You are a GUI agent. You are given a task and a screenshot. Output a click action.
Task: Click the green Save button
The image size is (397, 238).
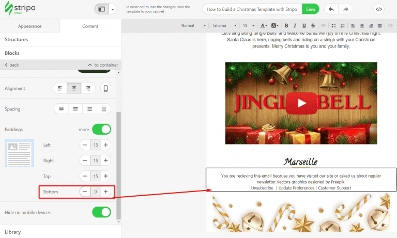click(x=310, y=9)
